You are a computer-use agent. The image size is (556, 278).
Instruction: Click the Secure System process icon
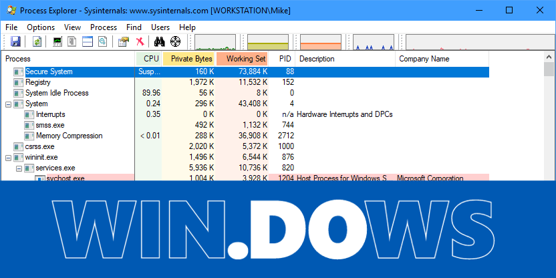[19, 72]
